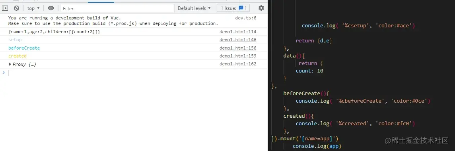Image resolution: width=455 pixels, height=151 pixels.
Task: Expand the Proxy {…} object
Action: pyautogui.click(x=10, y=64)
